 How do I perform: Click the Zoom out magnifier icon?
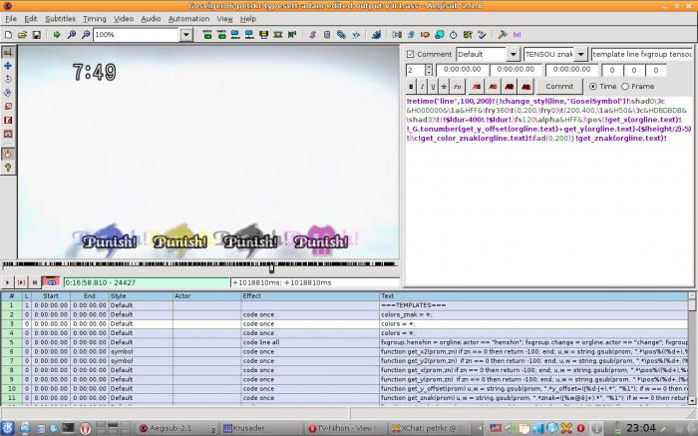pyautogui.click(x=86, y=35)
